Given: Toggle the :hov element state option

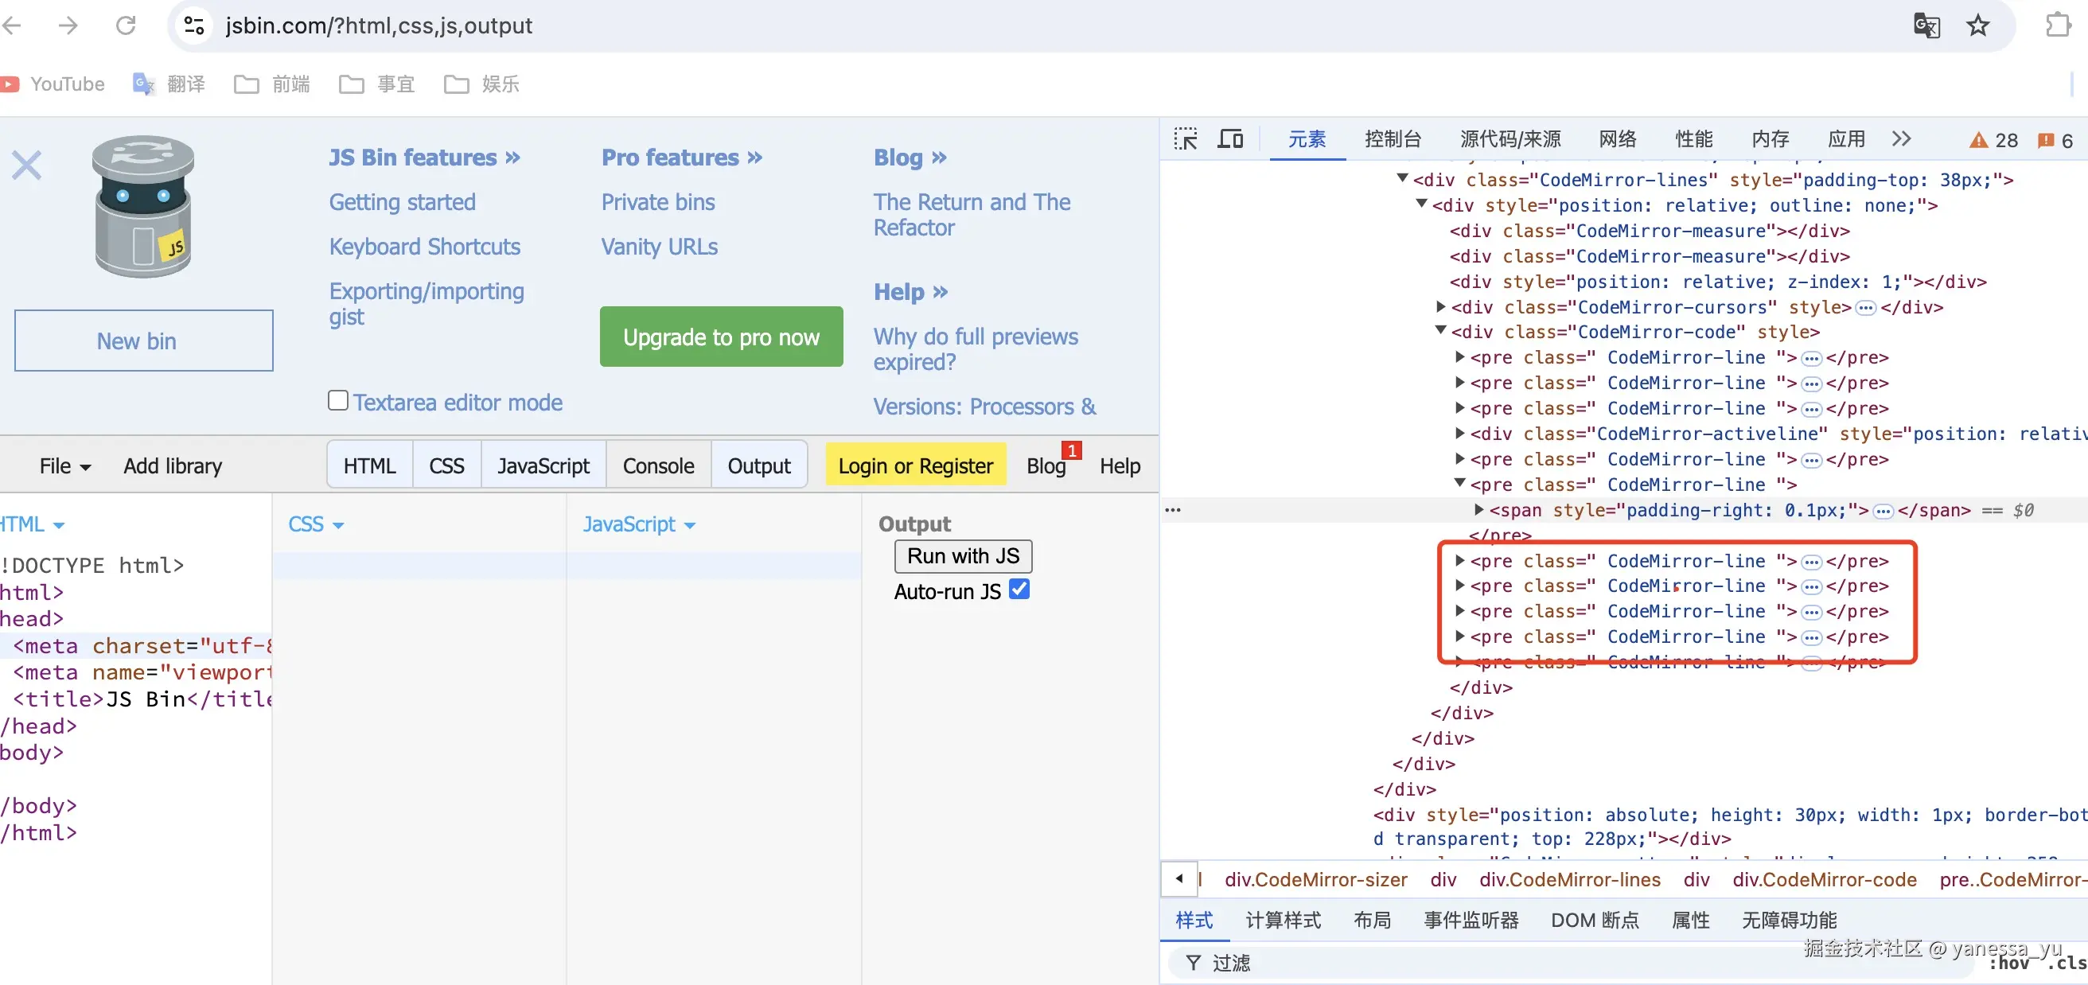Looking at the screenshot, I should click(2008, 964).
